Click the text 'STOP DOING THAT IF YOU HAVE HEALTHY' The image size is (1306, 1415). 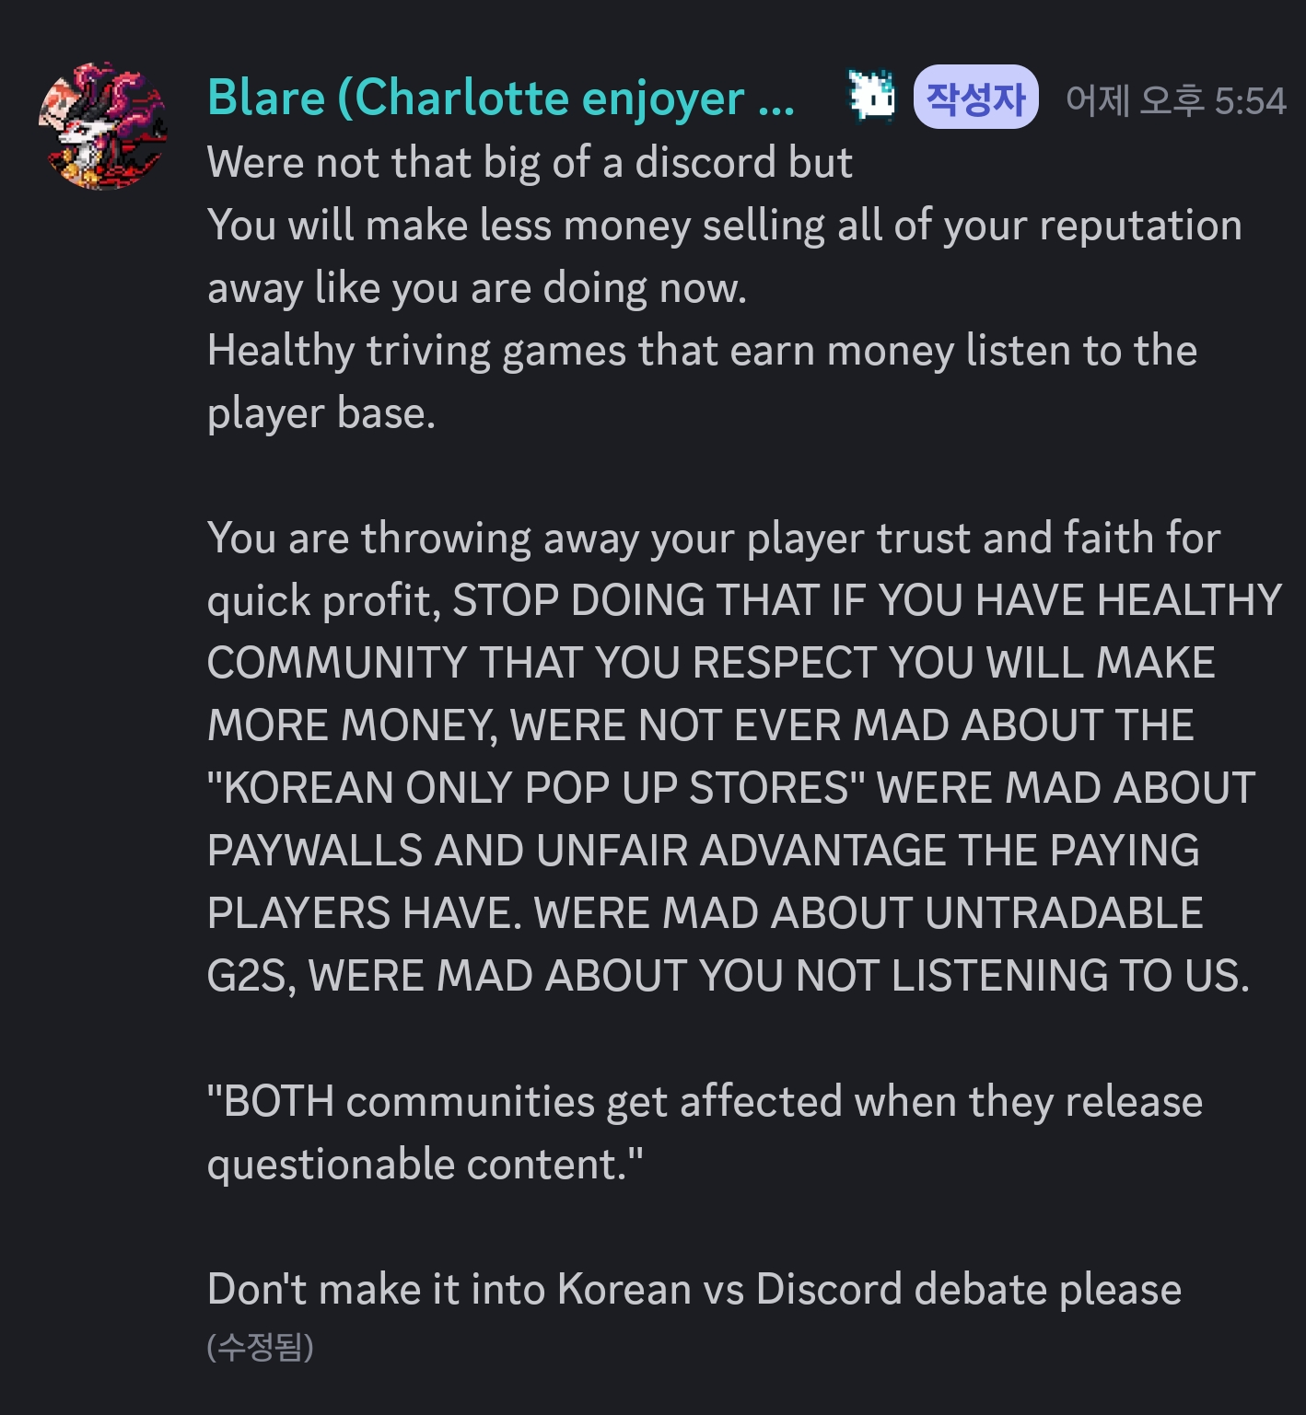click(x=867, y=601)
